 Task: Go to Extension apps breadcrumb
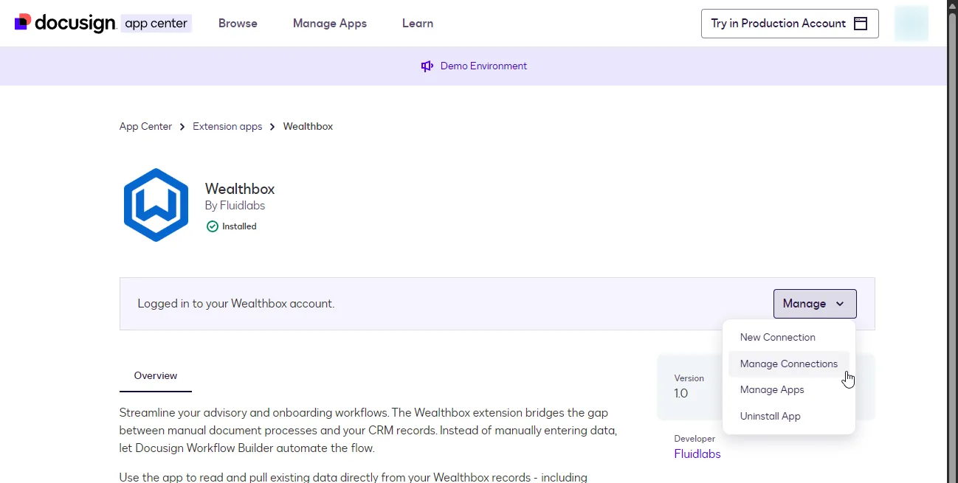point(227,127)
